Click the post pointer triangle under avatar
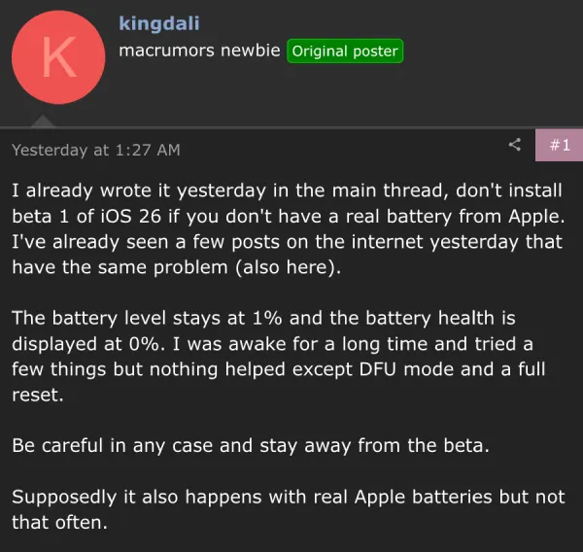The height and width of the screenshot is (552, 583). [x=43, y=121]
